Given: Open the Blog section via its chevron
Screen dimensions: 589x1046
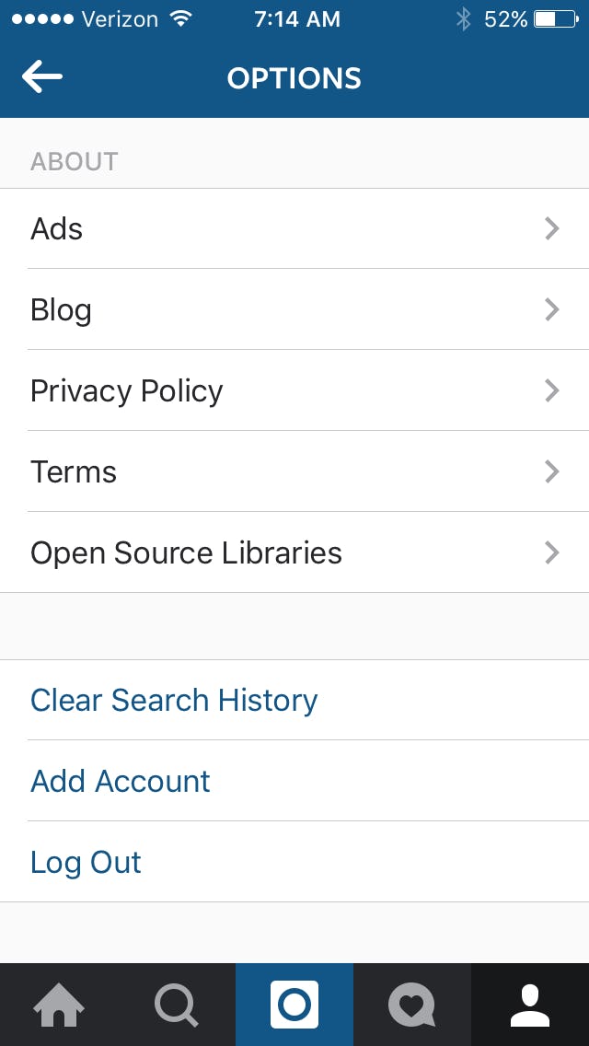Looking at the screenshot, I should tap(551, 309).
